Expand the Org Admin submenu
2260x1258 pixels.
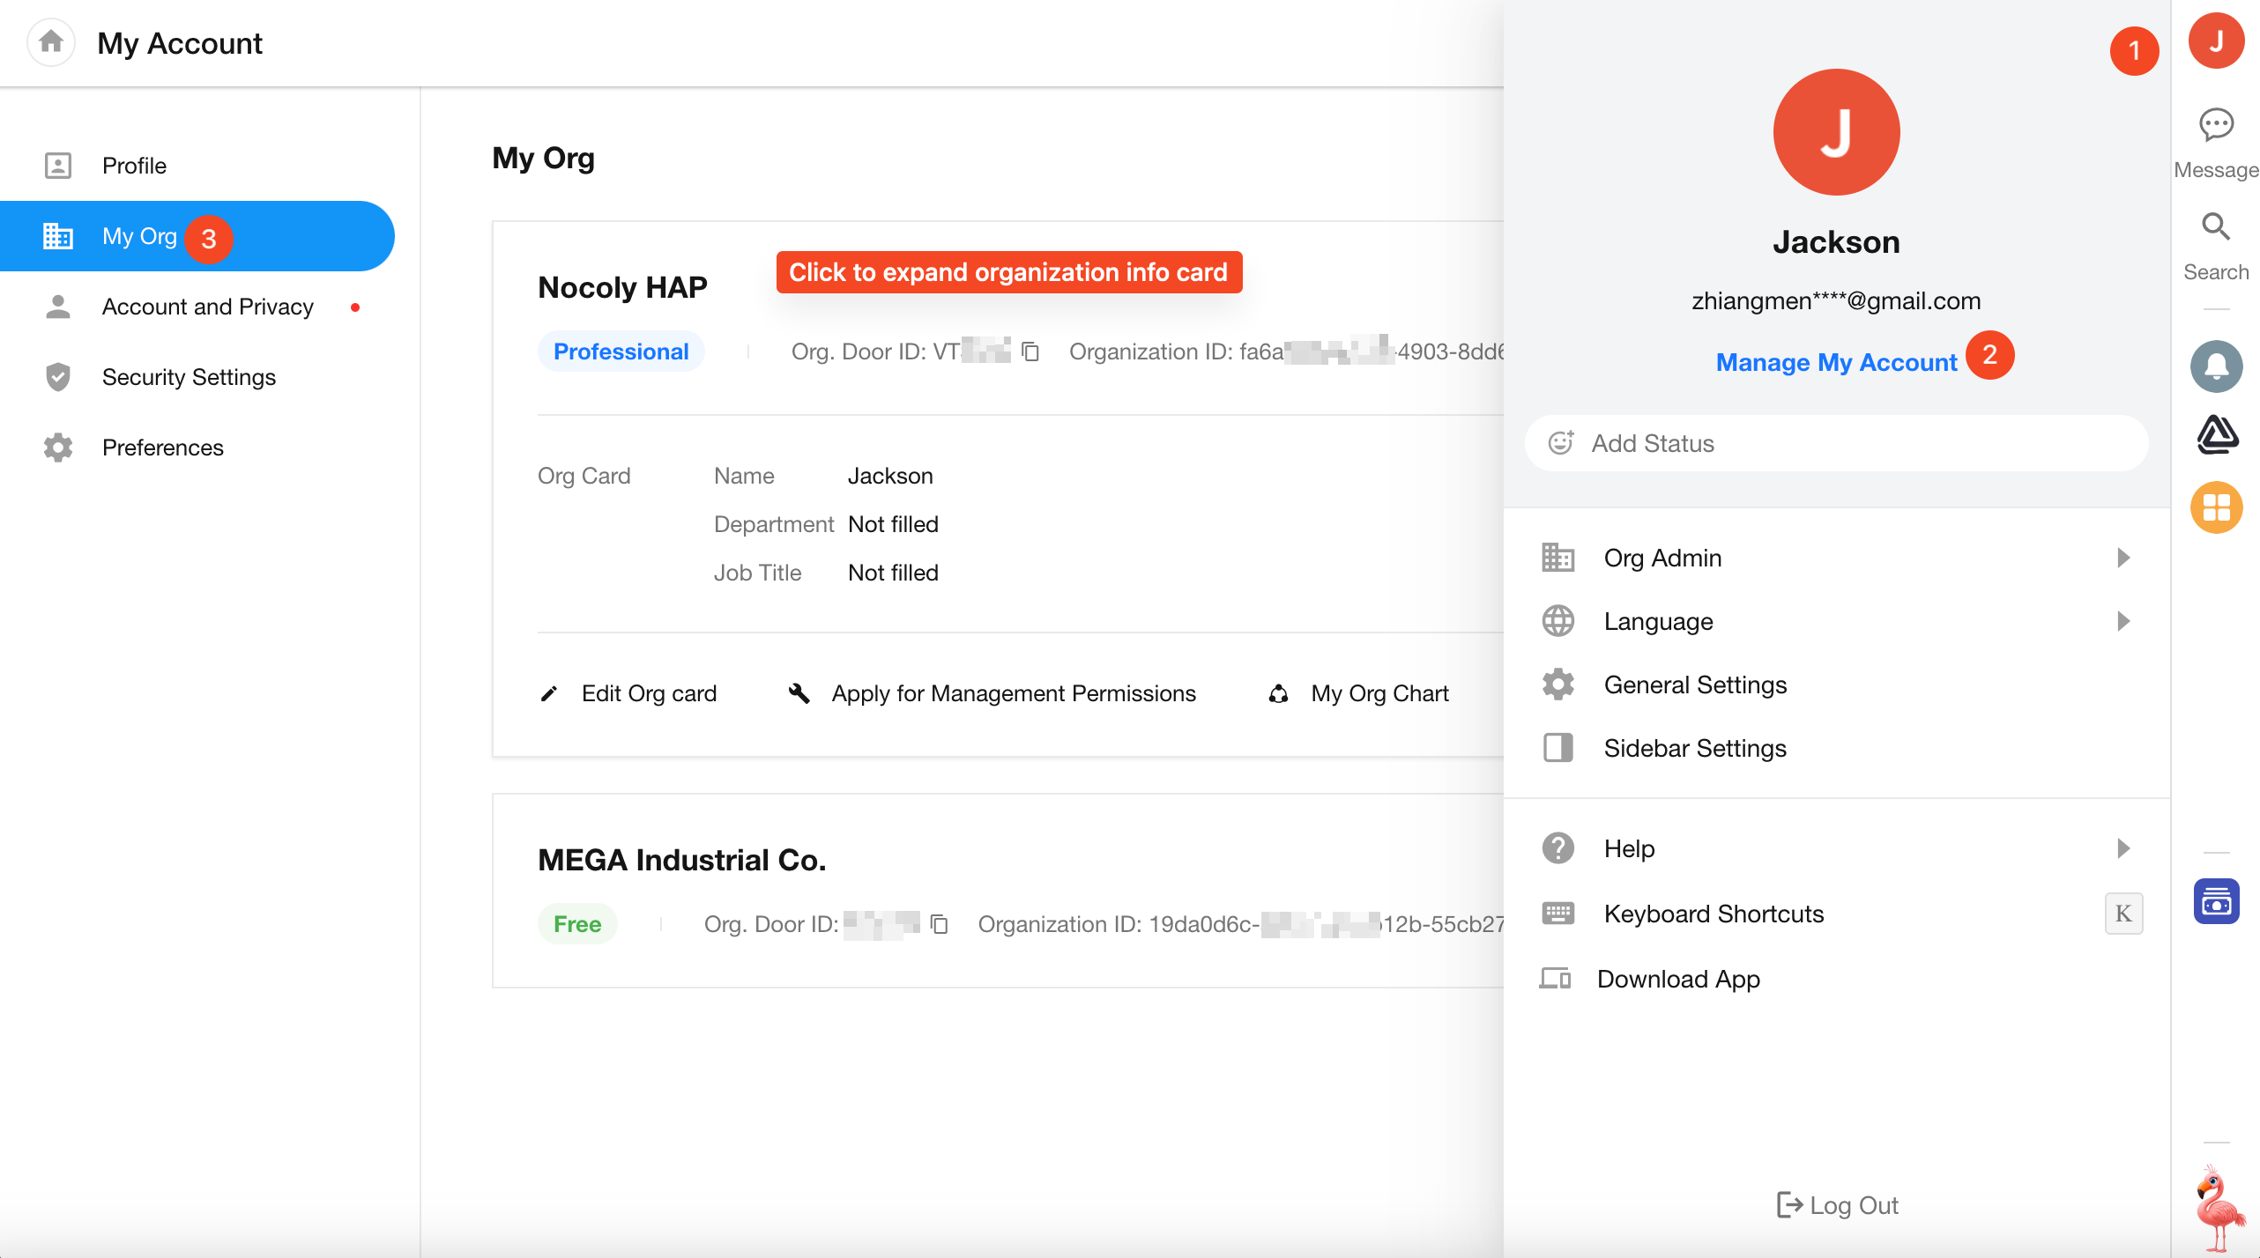(x=2122, y=558)
